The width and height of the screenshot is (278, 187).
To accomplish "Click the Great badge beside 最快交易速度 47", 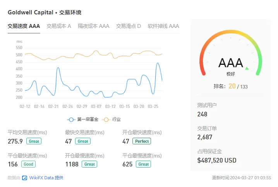I will point(83,141).
